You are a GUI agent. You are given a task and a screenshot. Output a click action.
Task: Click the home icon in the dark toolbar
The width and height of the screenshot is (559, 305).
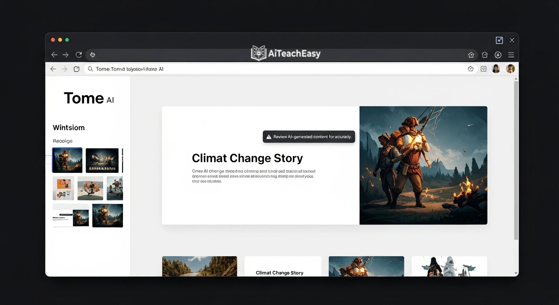pyautogui.click(x=484, y=55)
